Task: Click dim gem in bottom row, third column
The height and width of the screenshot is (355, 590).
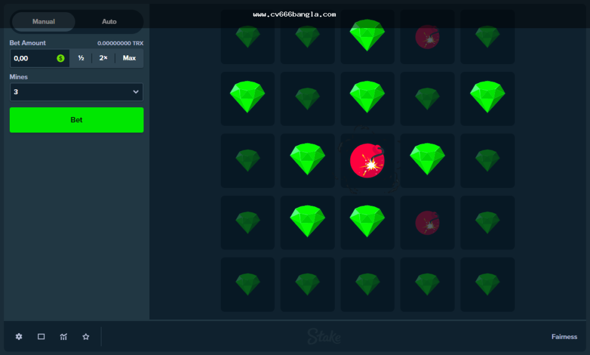Action: 367,284
